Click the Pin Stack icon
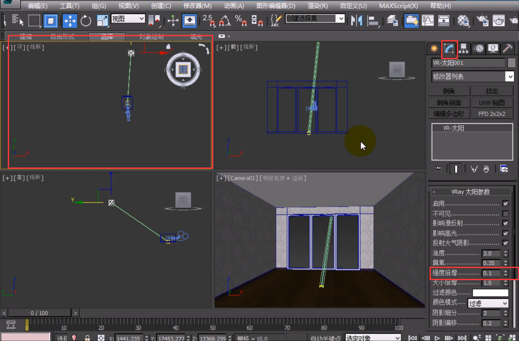Screen dimensions: 519x341 438,169
